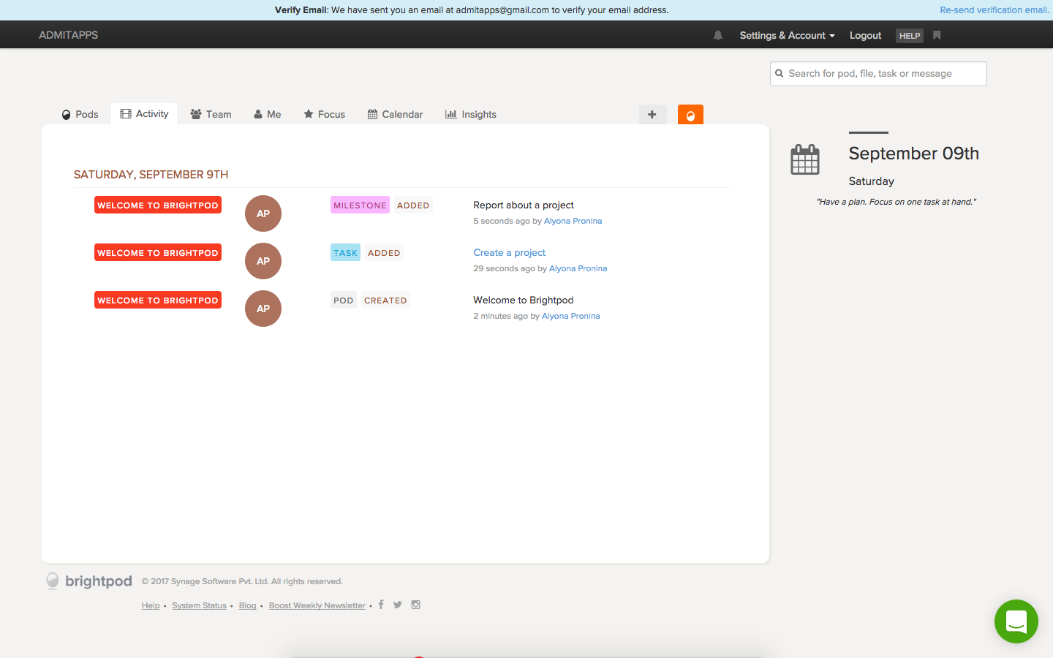Click the AP avatar in task row
Viewport: 1053px width, 658px height.
pos(263,261)
